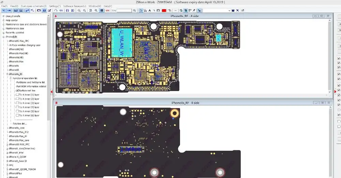The image size is (341, 178).
Task: Check the To A inner (1) layer box
Action: 17,95
